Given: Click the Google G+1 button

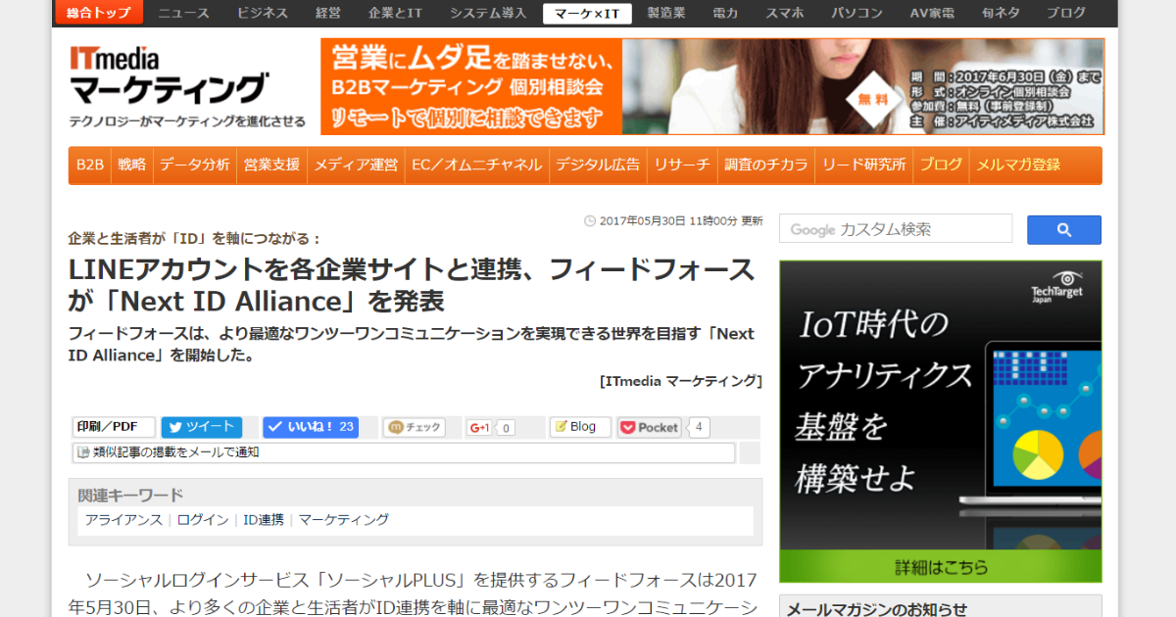Looking at the screenshot, I should coord(479,428).
